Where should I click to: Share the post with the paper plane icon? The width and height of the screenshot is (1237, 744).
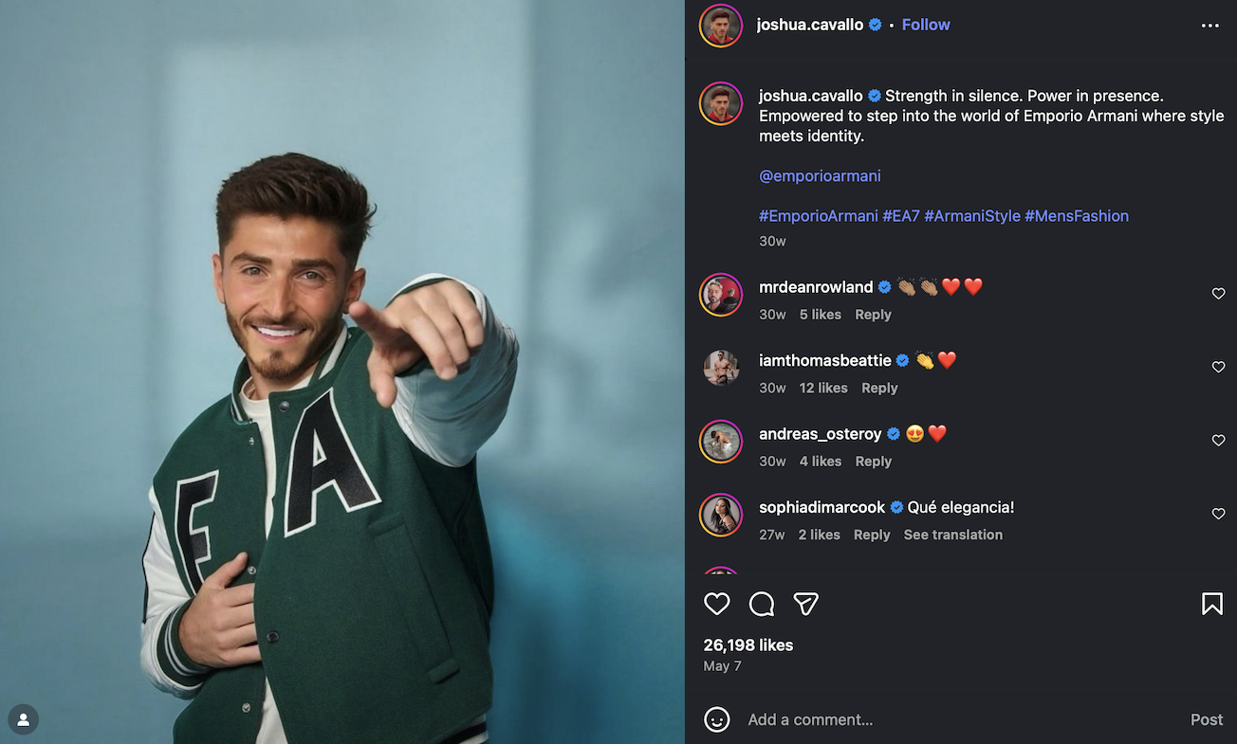(x=805, y=604)
